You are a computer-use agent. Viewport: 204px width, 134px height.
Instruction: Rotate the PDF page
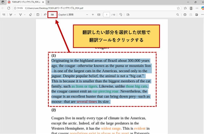120,14
